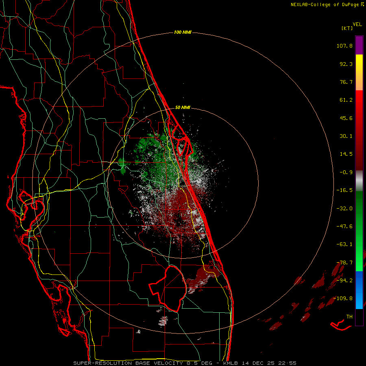
Task: Select the 45.6 legend value
Action: tap(346, 118)
